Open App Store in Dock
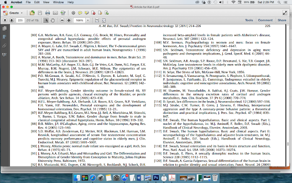 point(125,178)
